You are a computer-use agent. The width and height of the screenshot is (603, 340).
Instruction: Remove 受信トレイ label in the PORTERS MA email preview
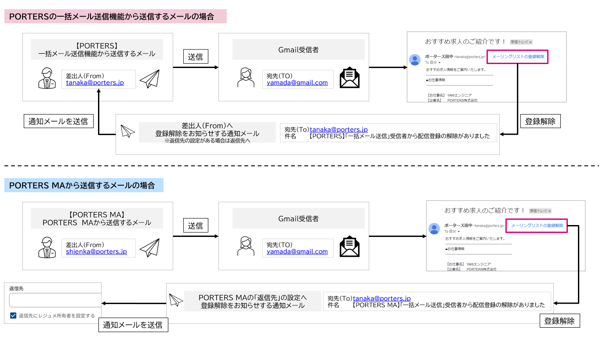point(549,211)
